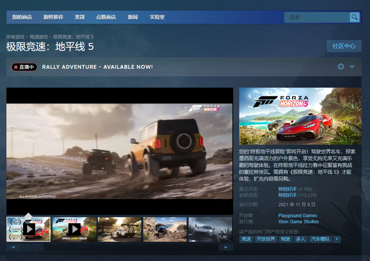Viewport: 370px width, 261px height.
Task: Play the first awards trailer thumbnail
Action: (x=28, y=229)
